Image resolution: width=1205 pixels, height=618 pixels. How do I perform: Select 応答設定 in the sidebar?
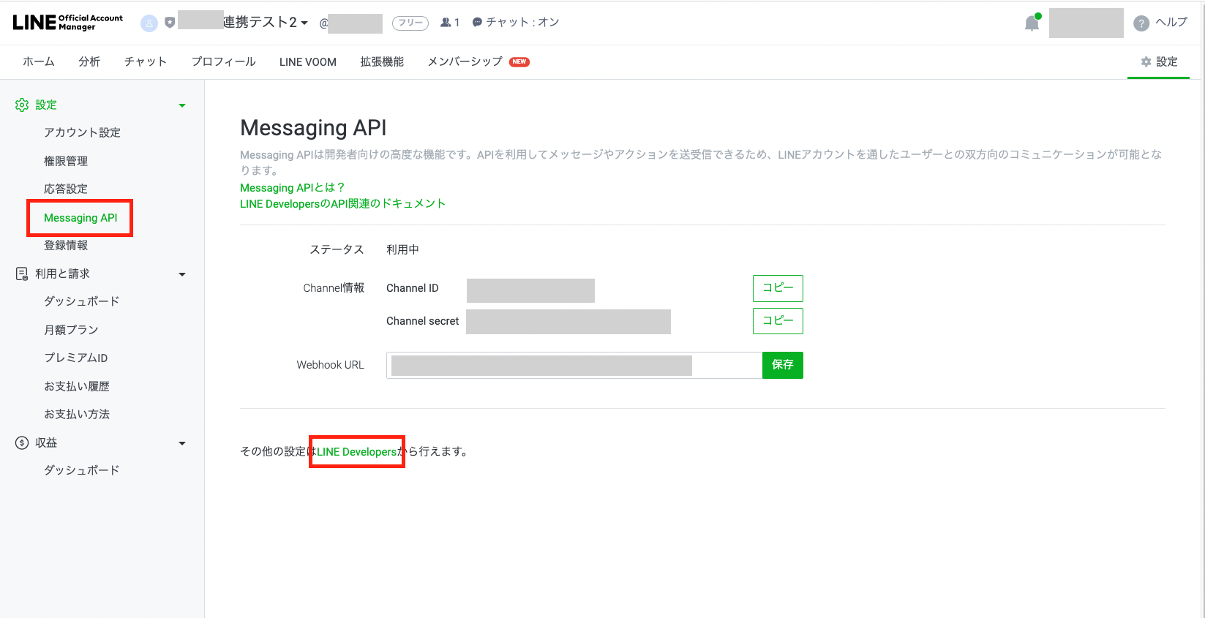(66, 189)
